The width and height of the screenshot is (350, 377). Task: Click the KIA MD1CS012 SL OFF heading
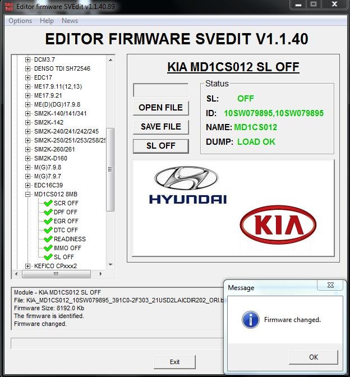click(x=233, y=67)
